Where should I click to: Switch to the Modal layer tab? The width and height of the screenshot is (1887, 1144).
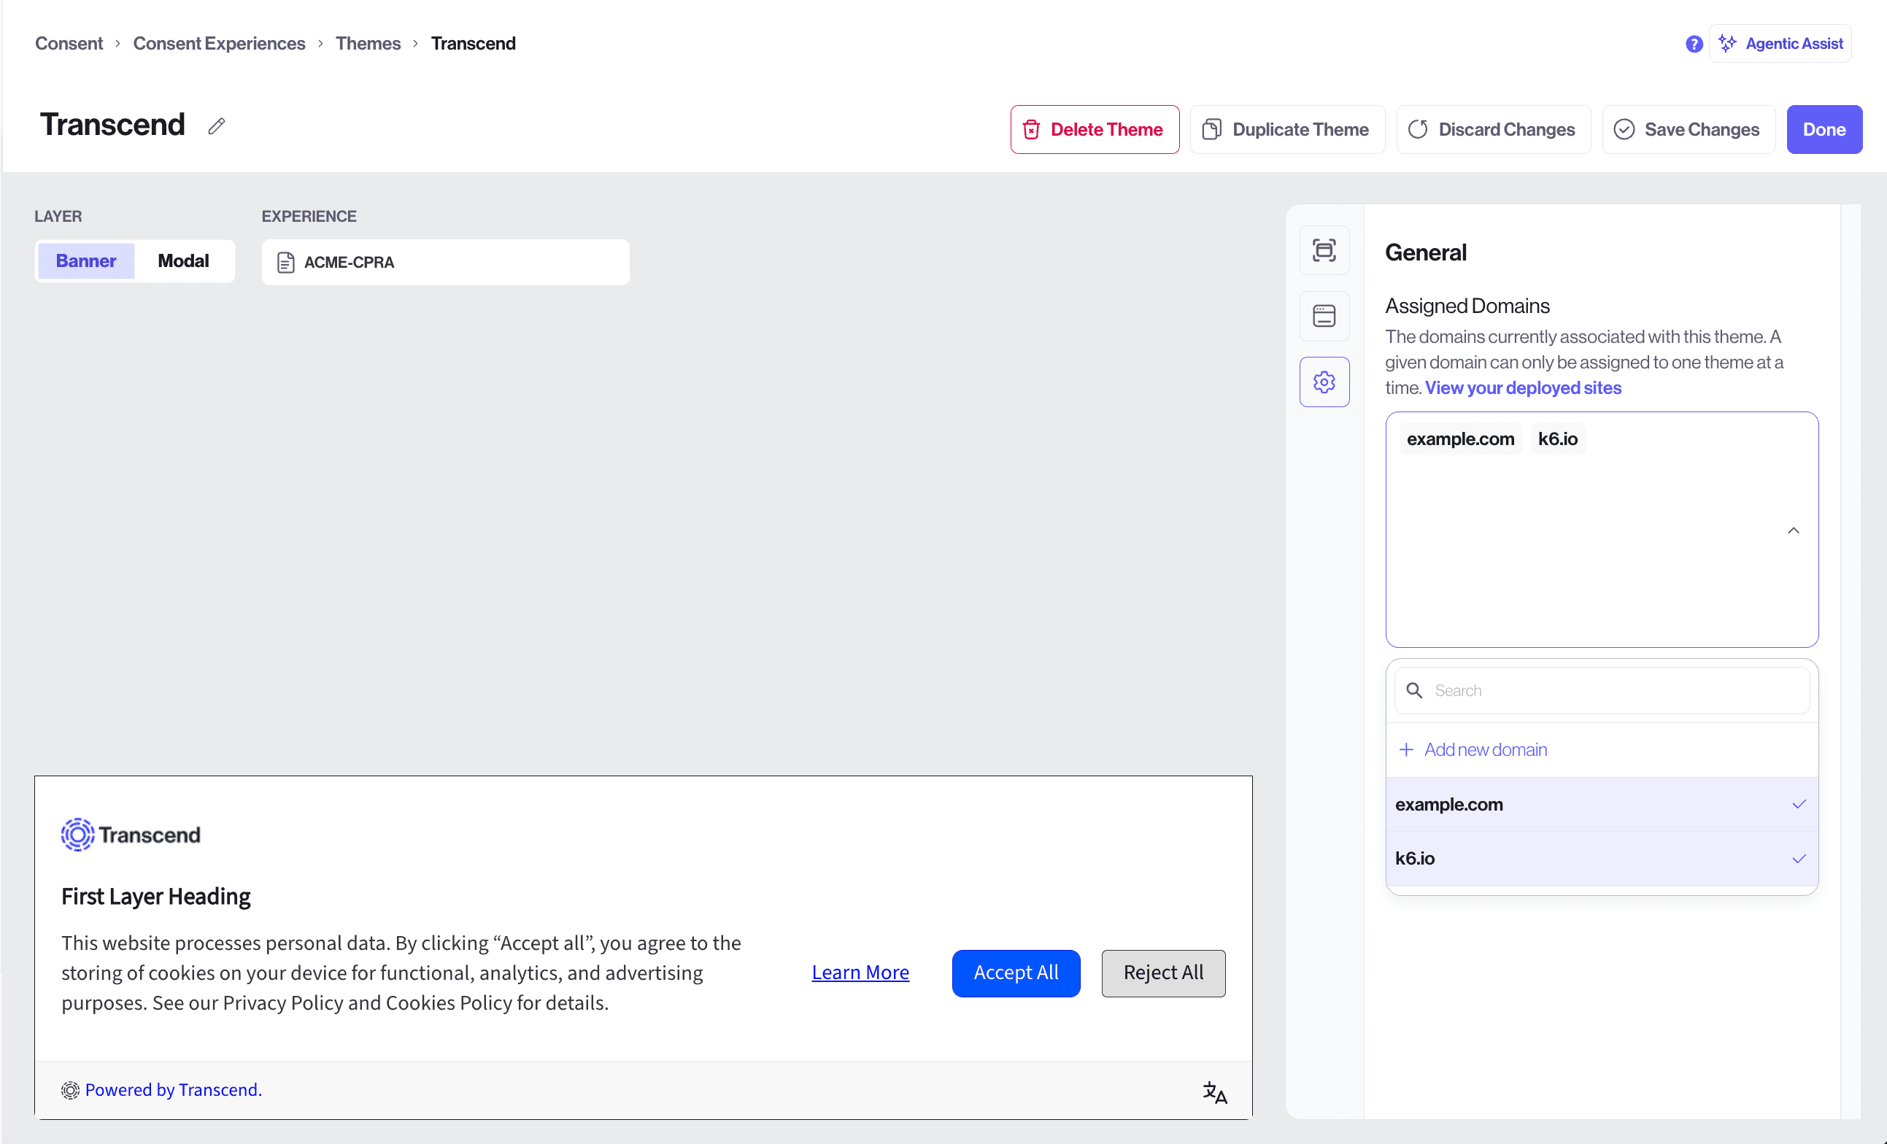pyautogui.click(x=183, y=261)
